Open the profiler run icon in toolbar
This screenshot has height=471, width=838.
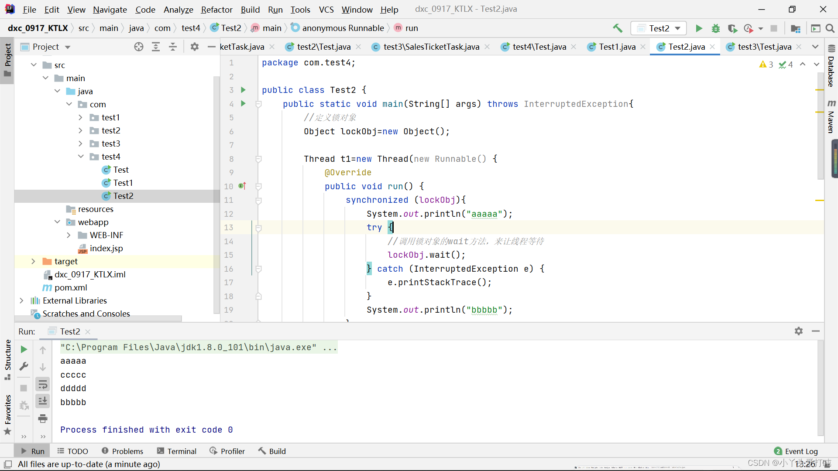[749, 28]
